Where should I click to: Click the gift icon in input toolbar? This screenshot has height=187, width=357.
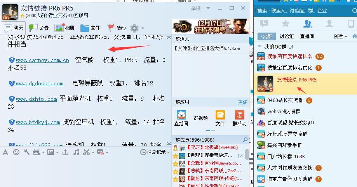(37, 152)
